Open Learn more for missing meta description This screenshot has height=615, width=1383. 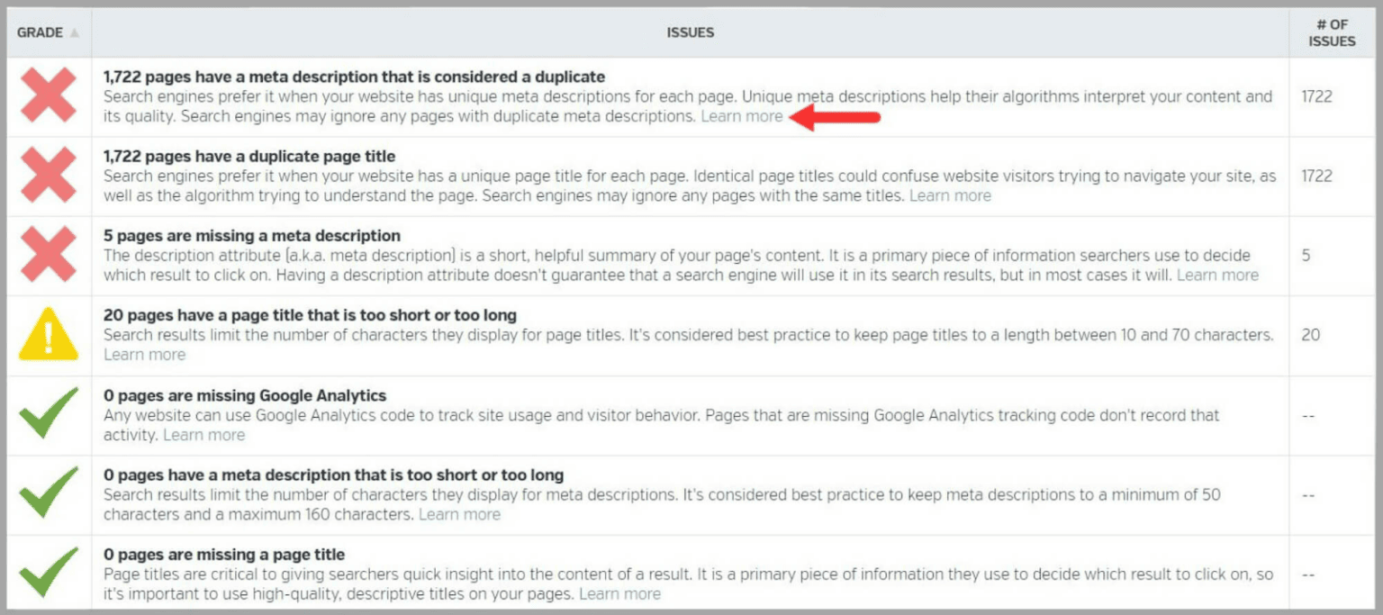[x=1217, y=276]
